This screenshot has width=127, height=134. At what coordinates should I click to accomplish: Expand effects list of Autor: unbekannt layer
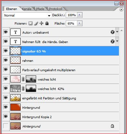click(117, 32)
